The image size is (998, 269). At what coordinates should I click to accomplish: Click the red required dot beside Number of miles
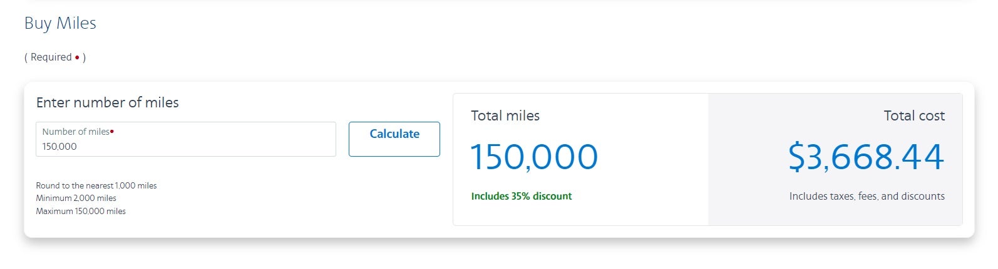point(112,131)
